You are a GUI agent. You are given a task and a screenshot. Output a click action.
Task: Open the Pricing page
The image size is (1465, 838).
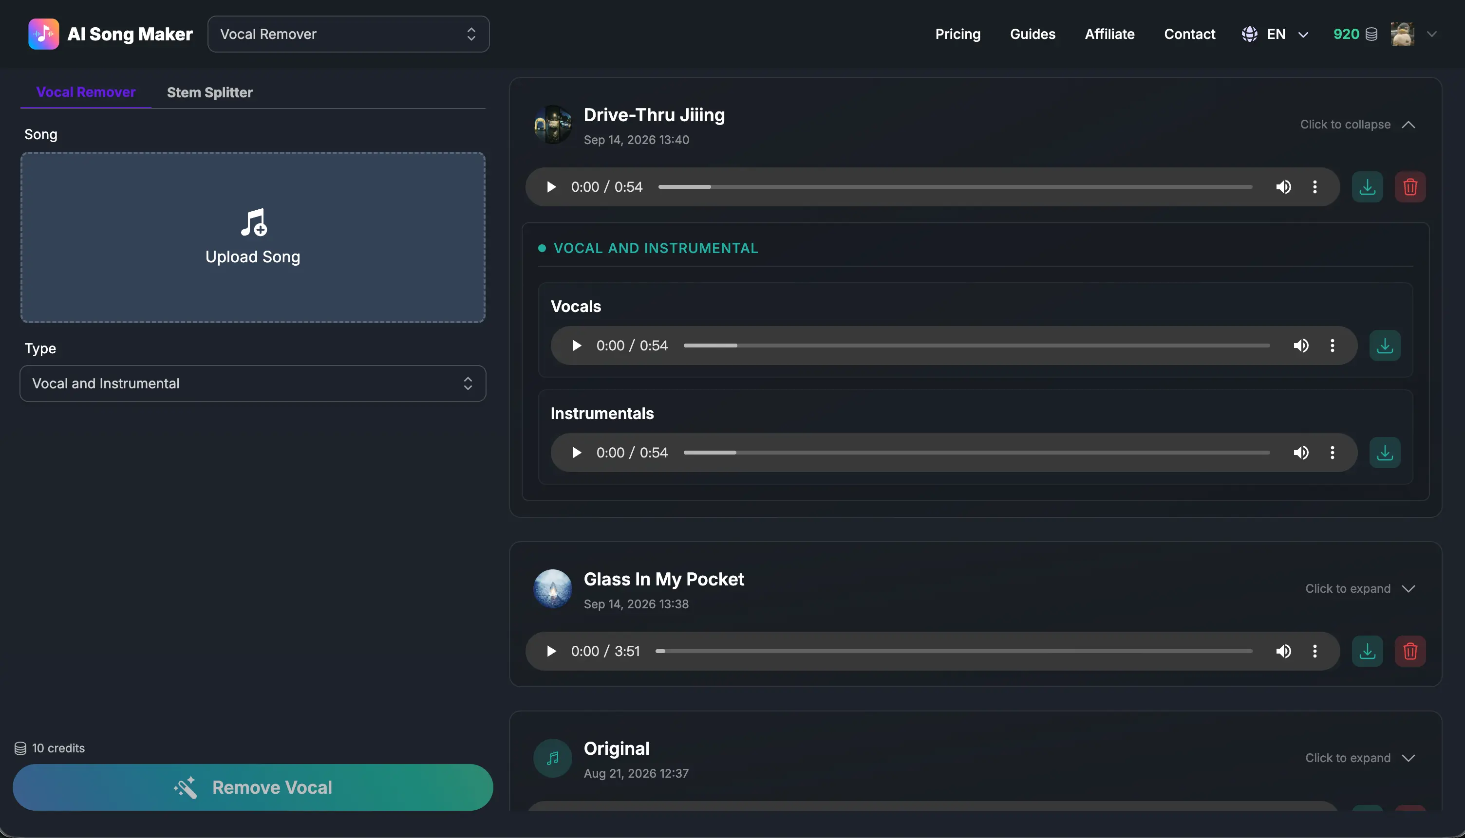tap(958, 35)
